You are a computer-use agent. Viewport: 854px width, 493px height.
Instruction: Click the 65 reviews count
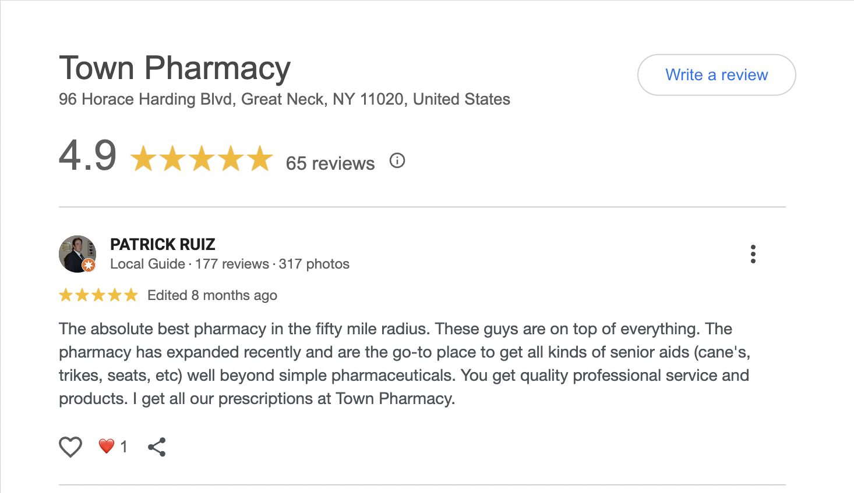330,163
